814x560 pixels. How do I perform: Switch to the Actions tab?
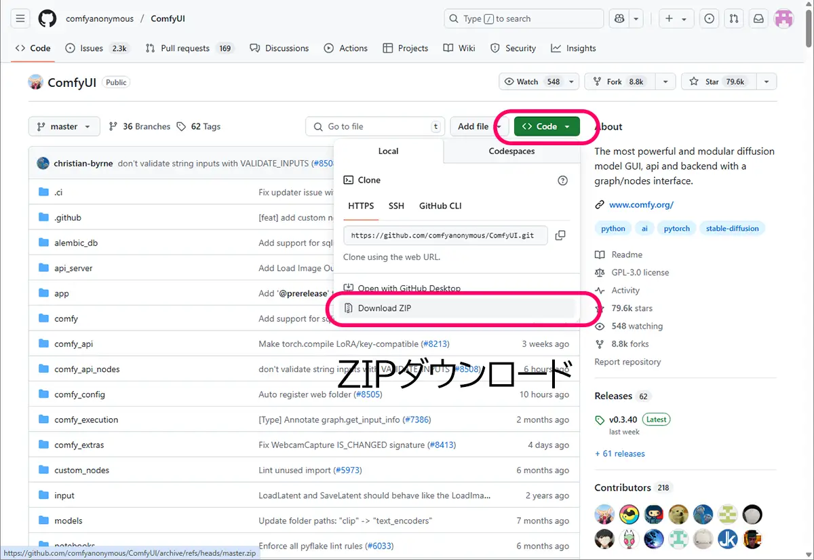[x=345, y=48]
